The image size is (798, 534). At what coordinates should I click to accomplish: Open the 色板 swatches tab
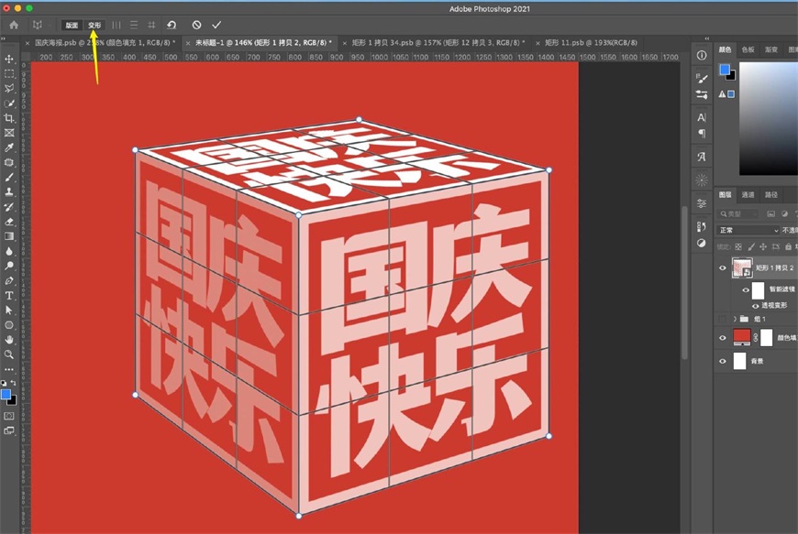pyautogui.click(x=748, y=49)
